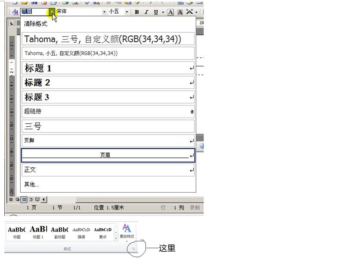
Task: Apply character border icon
Action: click(x=170, y=12)
